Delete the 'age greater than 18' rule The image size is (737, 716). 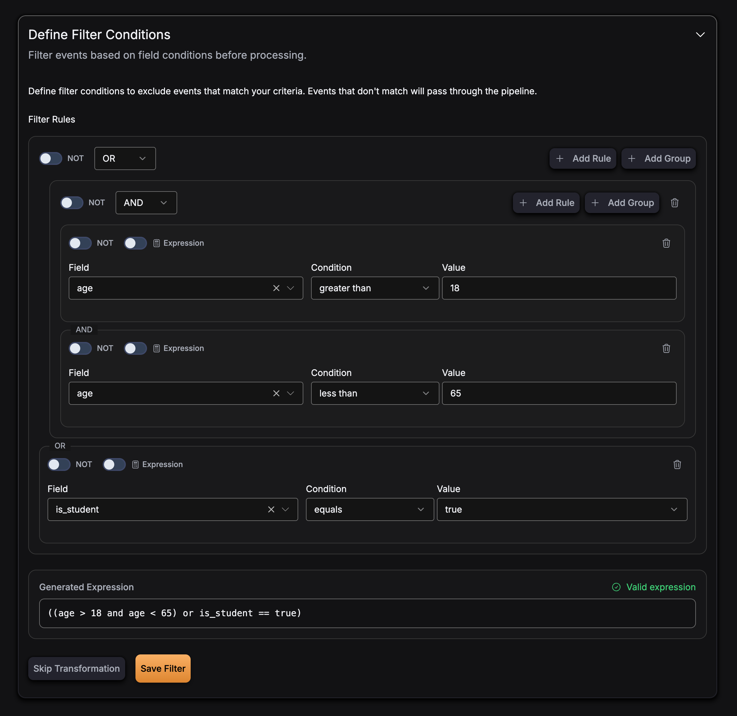(x=666, y=243)
